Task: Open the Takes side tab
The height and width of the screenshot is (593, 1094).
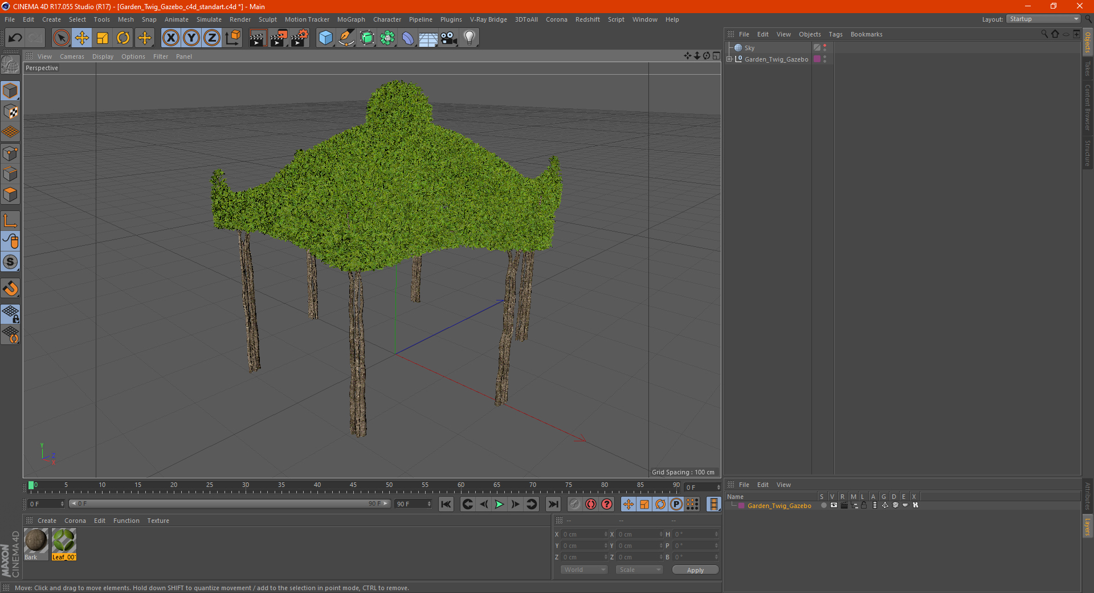Action: tap(1087, 68)
